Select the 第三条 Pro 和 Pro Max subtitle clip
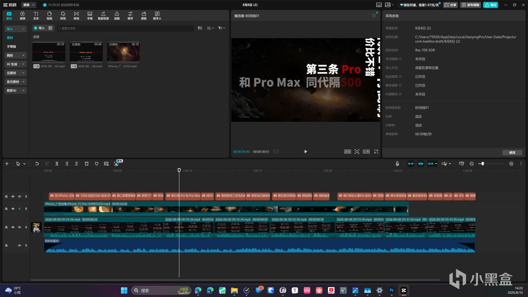 [x=183, y=196]
